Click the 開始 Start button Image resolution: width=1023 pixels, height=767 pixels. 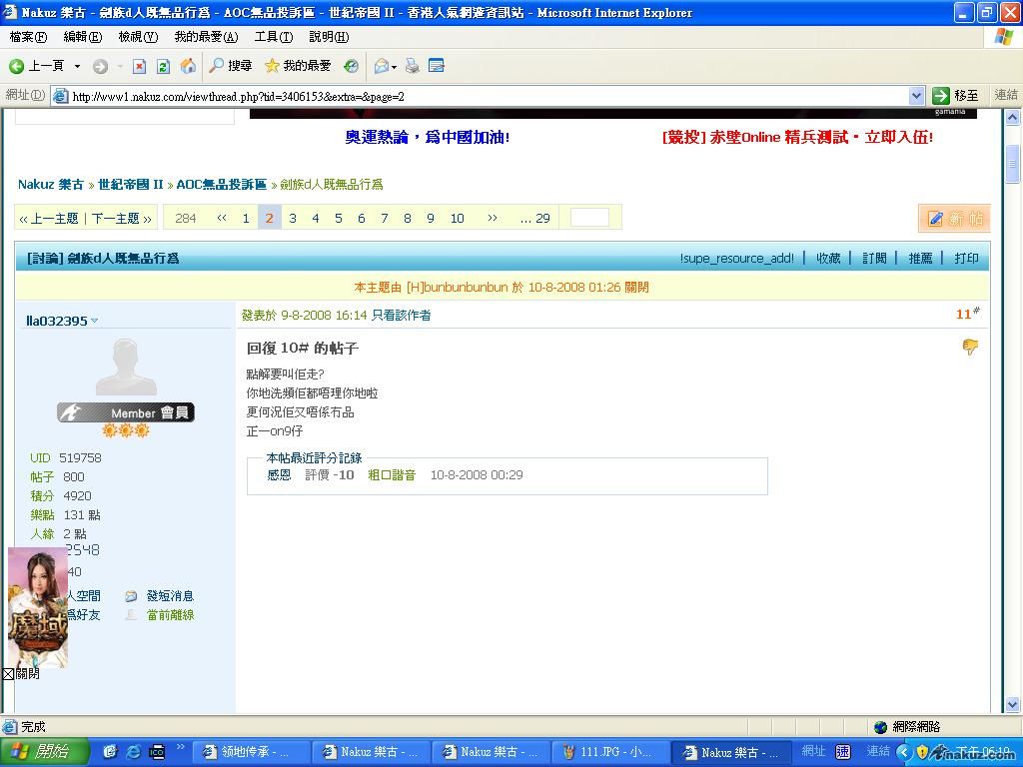coord(44,752)
